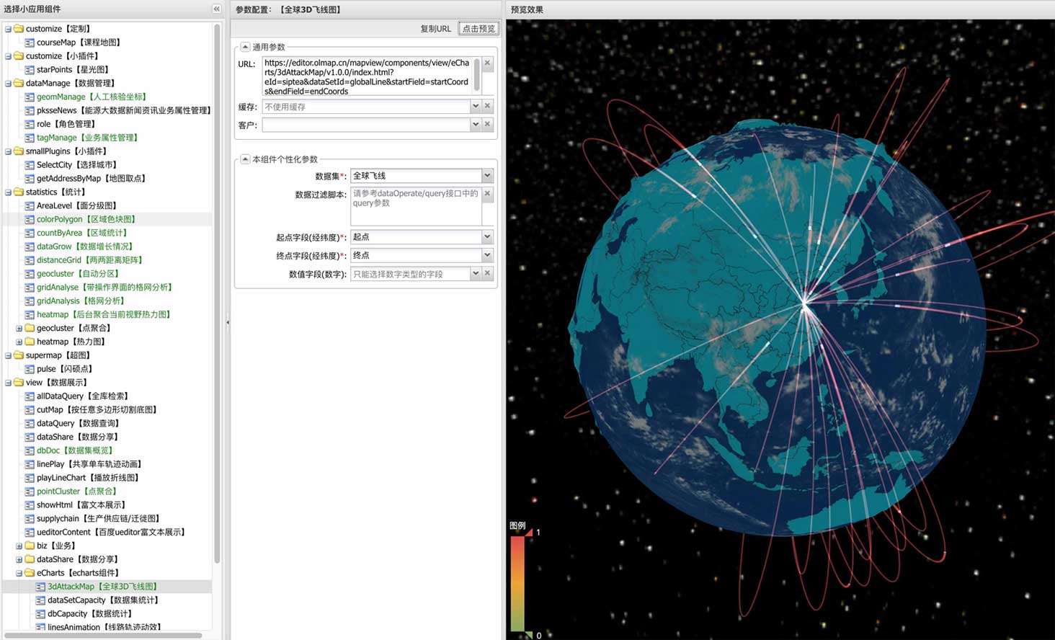
Task: Clear the 客户 field using X icon
Action: [x=487, y=125]
